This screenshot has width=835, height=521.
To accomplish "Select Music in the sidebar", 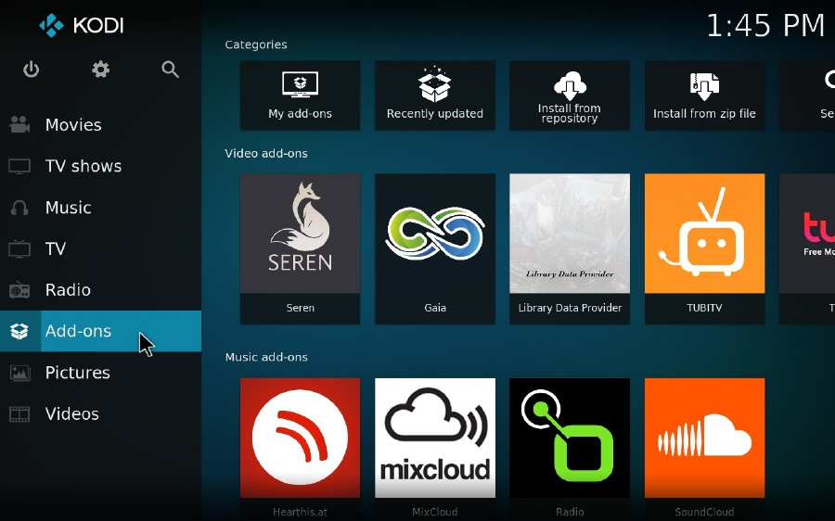I will [x=100, y=207].
